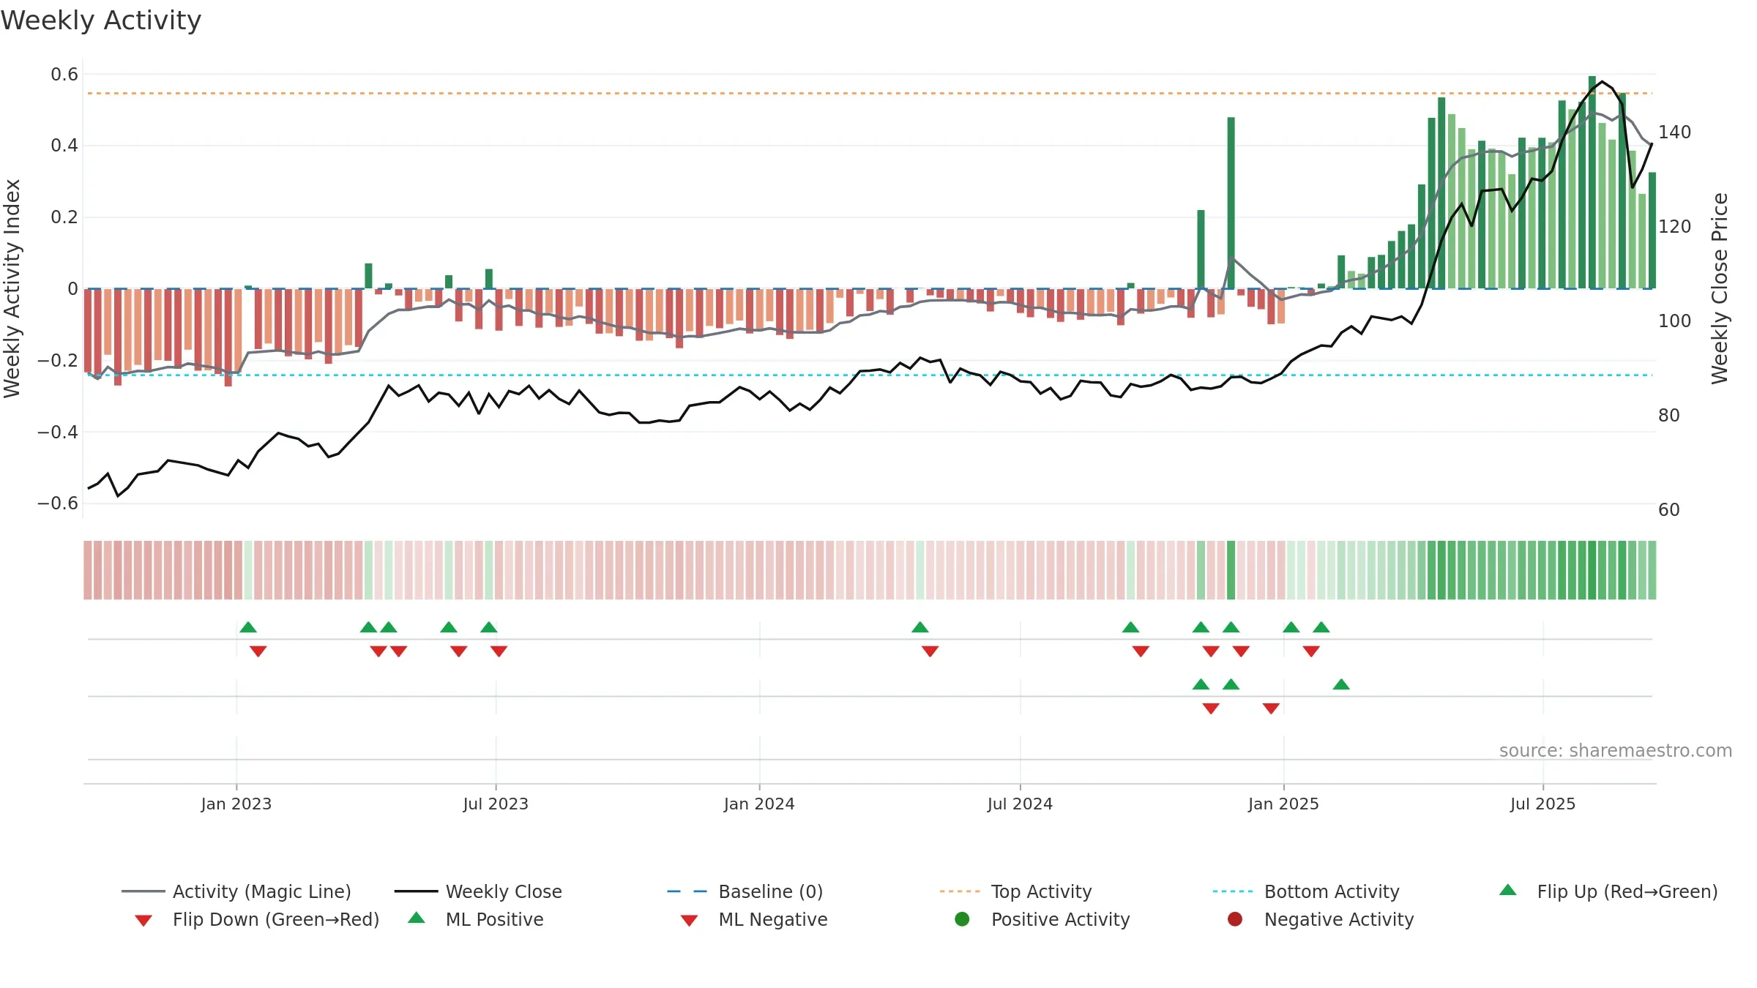
Task: Click the Weekly Close Price axis title
Action: [1720, 288]
